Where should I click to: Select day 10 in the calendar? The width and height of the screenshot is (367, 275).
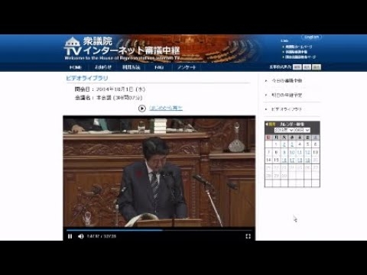coord(292,152)
